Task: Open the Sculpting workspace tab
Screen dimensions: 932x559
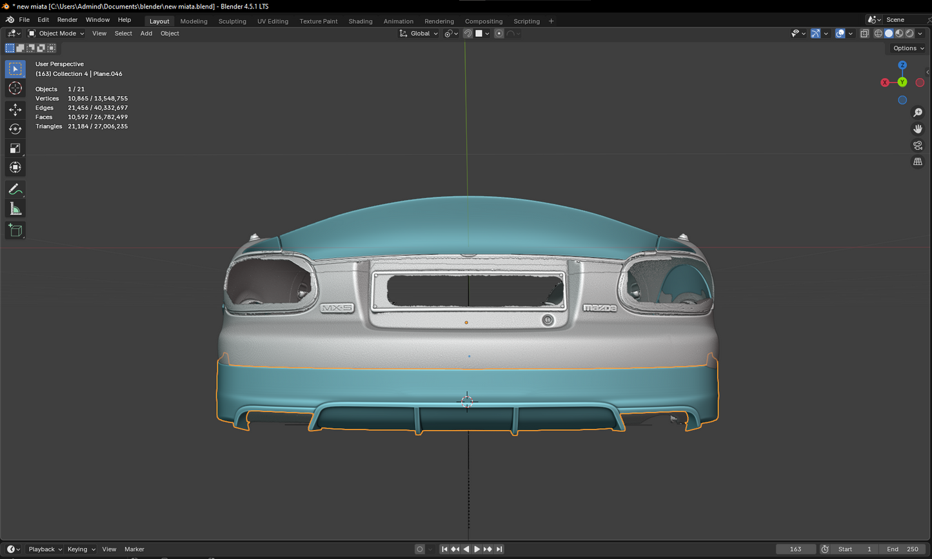Action: [x=232, y=21]
